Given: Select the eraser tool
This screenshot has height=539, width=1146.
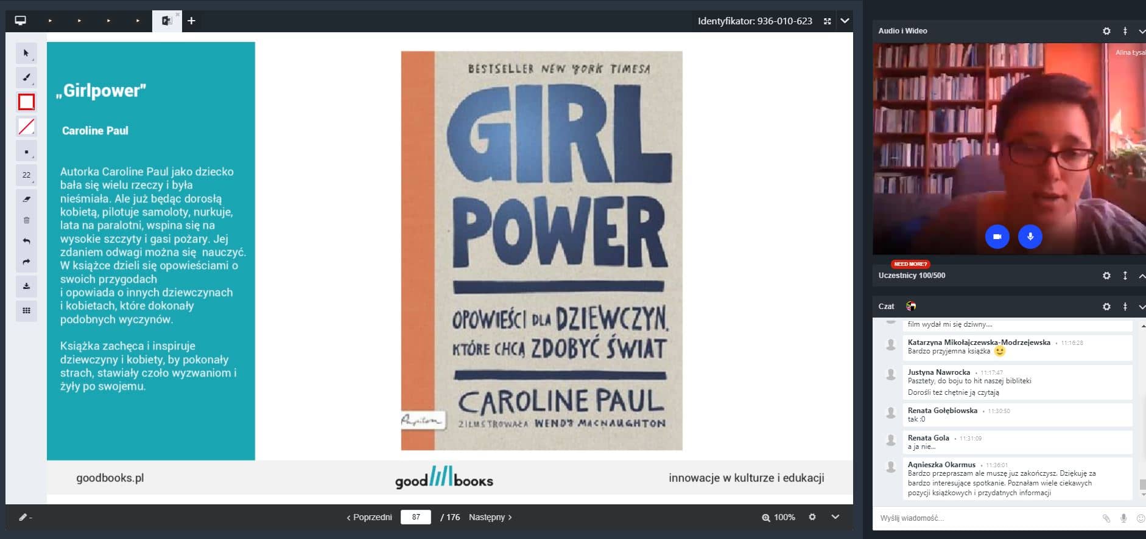Looking at the screenshot, I should coord(26,199).
